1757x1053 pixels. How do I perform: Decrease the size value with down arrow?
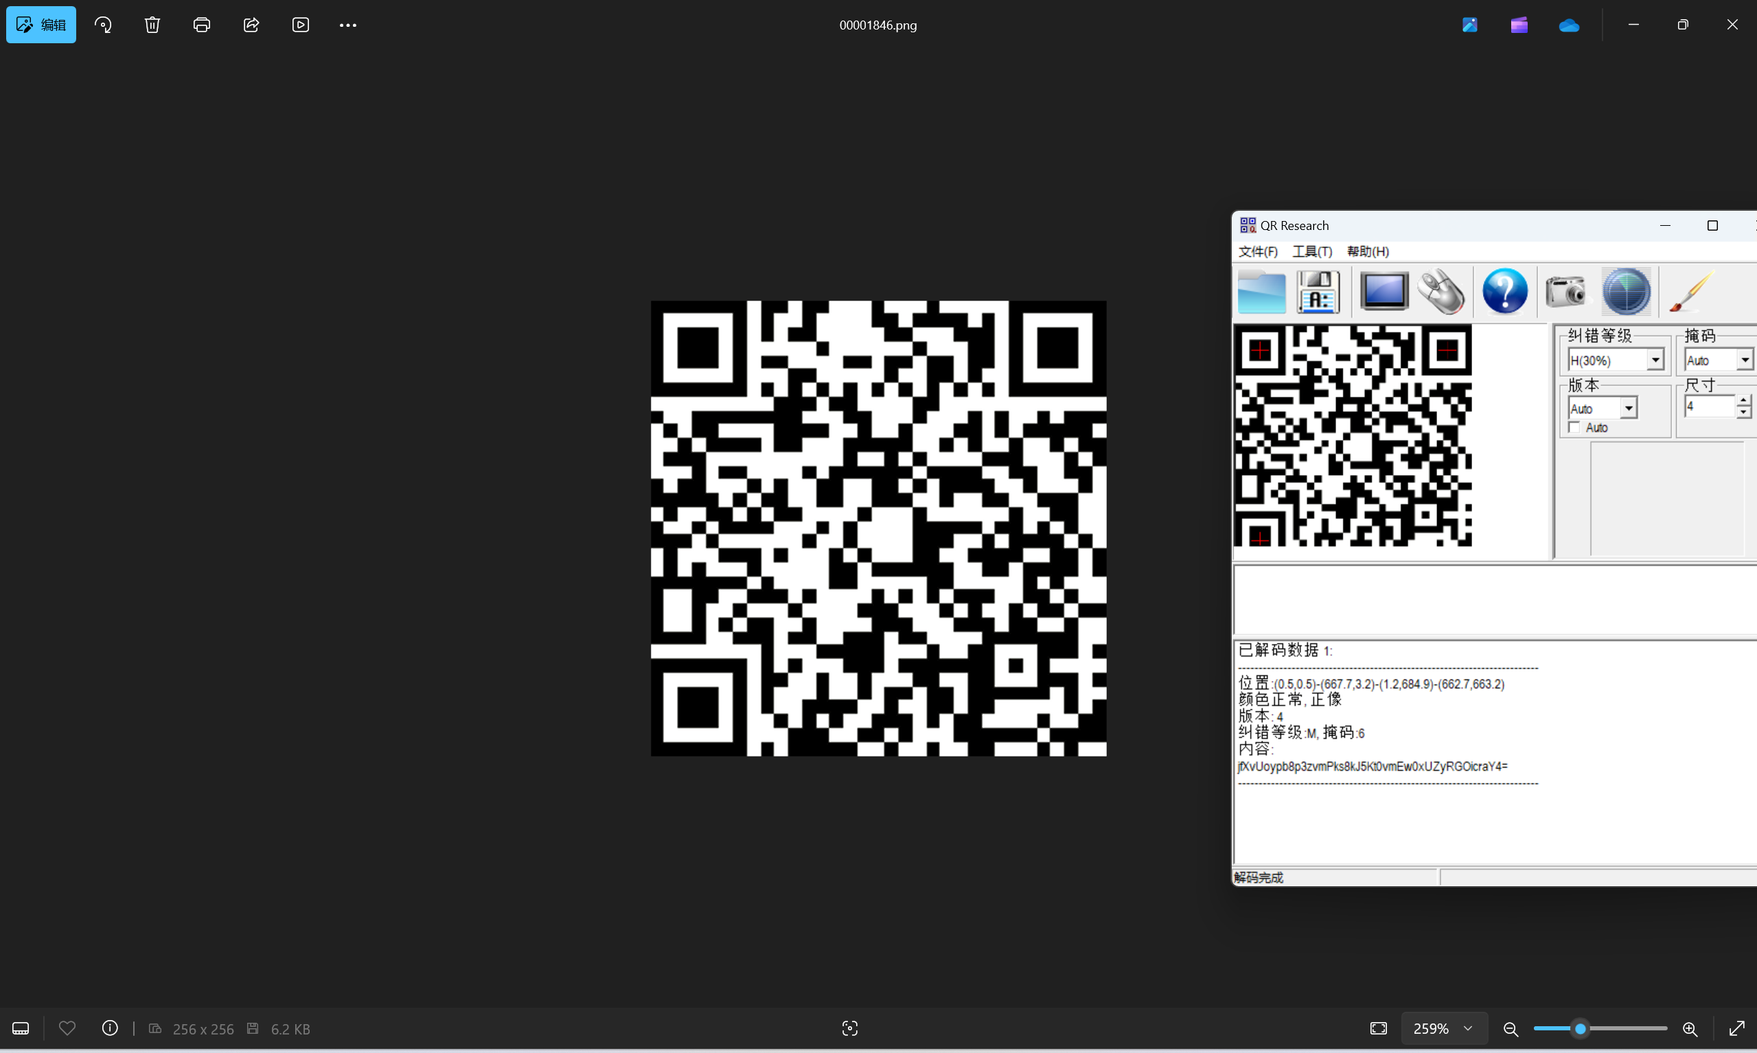coord(1743,413)
